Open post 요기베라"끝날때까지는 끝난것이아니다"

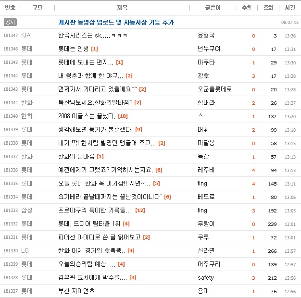[110, 197]
